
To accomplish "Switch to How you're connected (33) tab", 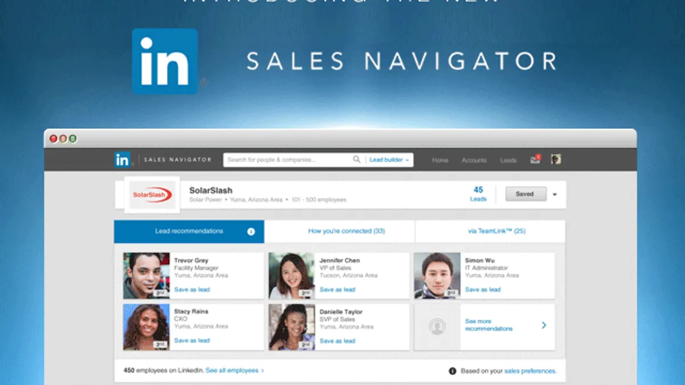I will pyautogui.click(x=346, y=232).
